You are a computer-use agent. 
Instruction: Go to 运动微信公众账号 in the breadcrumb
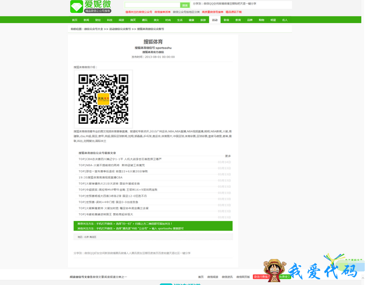pyautogui.click(x=120, y=29)
